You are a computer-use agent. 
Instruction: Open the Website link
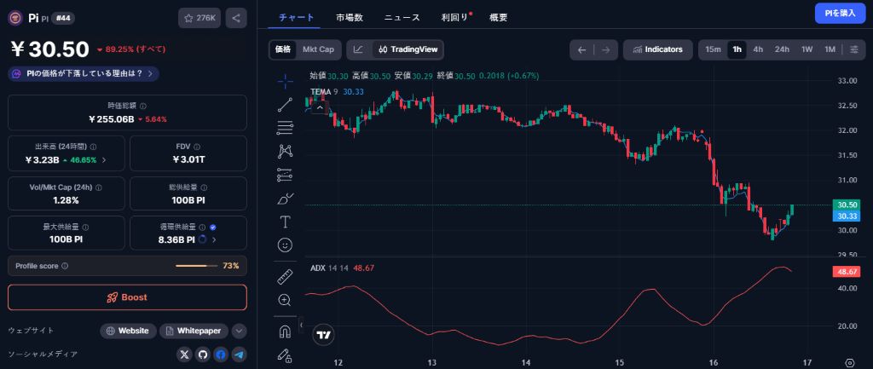pyautogui.click(x=128, y=332)
